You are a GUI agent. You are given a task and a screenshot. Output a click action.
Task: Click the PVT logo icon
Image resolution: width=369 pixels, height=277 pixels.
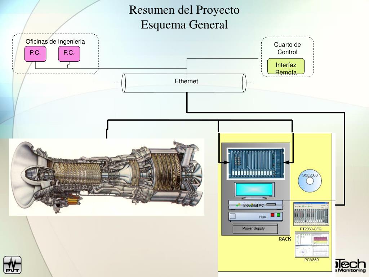[13, 265]
